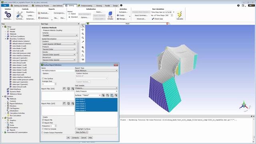
Task: Select stator-blade-4 in surfaces list
Action: tap(96, 110)
